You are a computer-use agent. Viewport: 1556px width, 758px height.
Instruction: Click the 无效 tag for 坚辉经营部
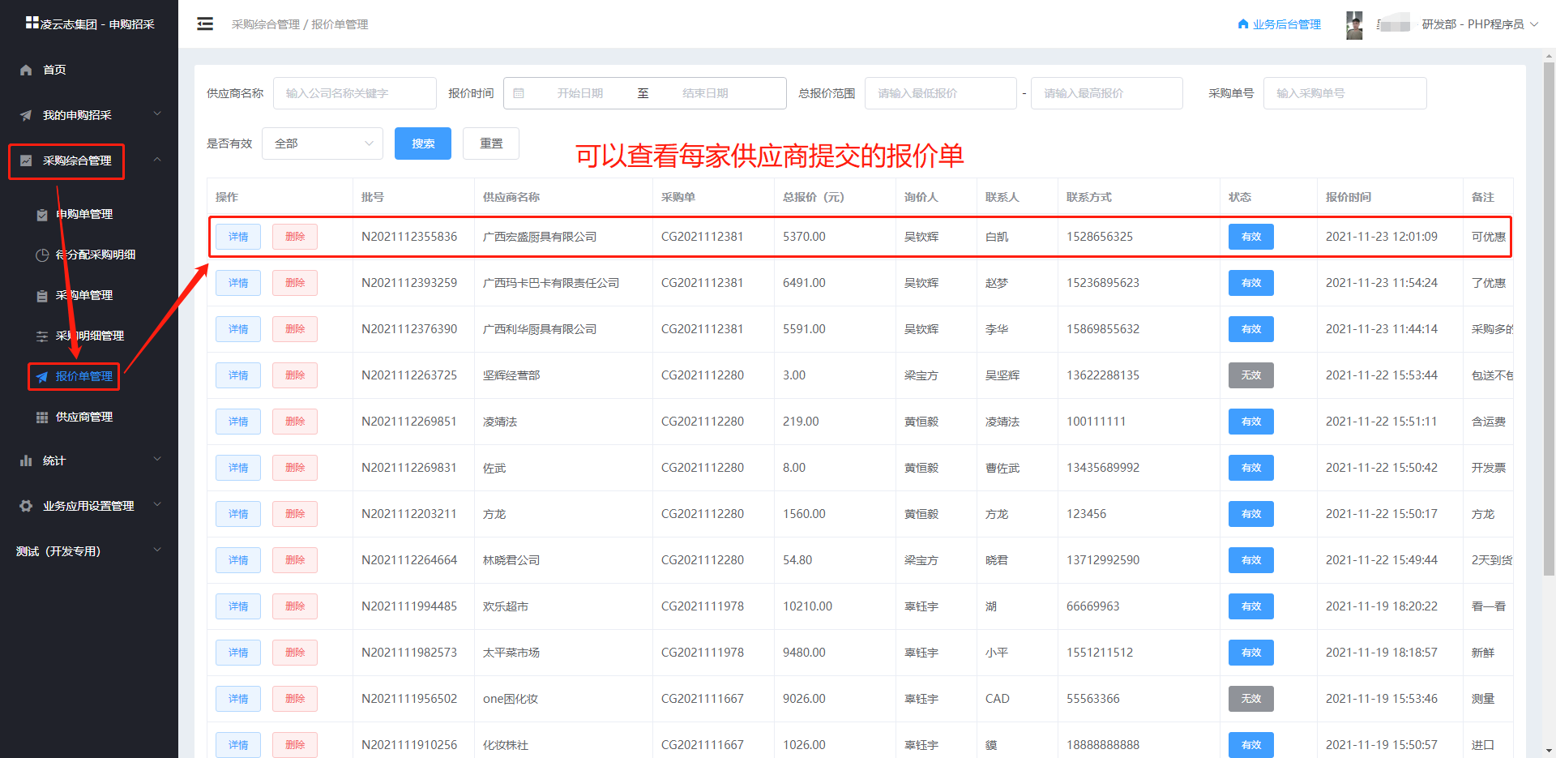click(1251, 375)
